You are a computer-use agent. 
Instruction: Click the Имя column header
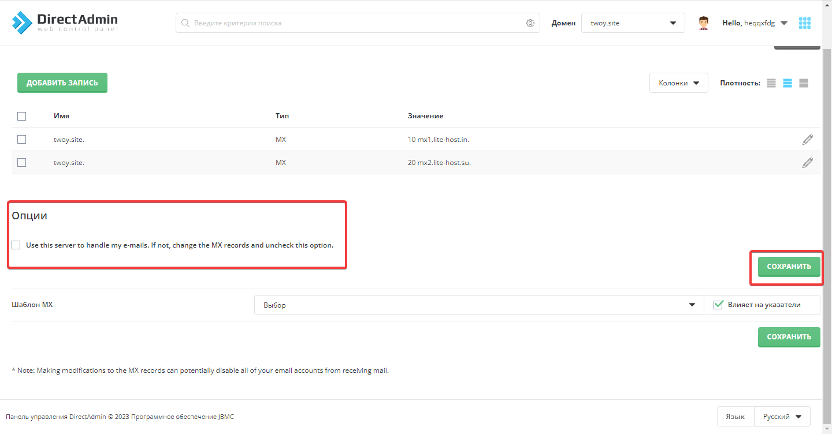pos(62,116)
